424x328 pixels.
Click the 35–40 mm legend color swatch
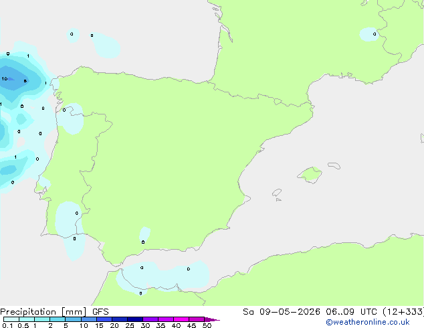[165, 319]
